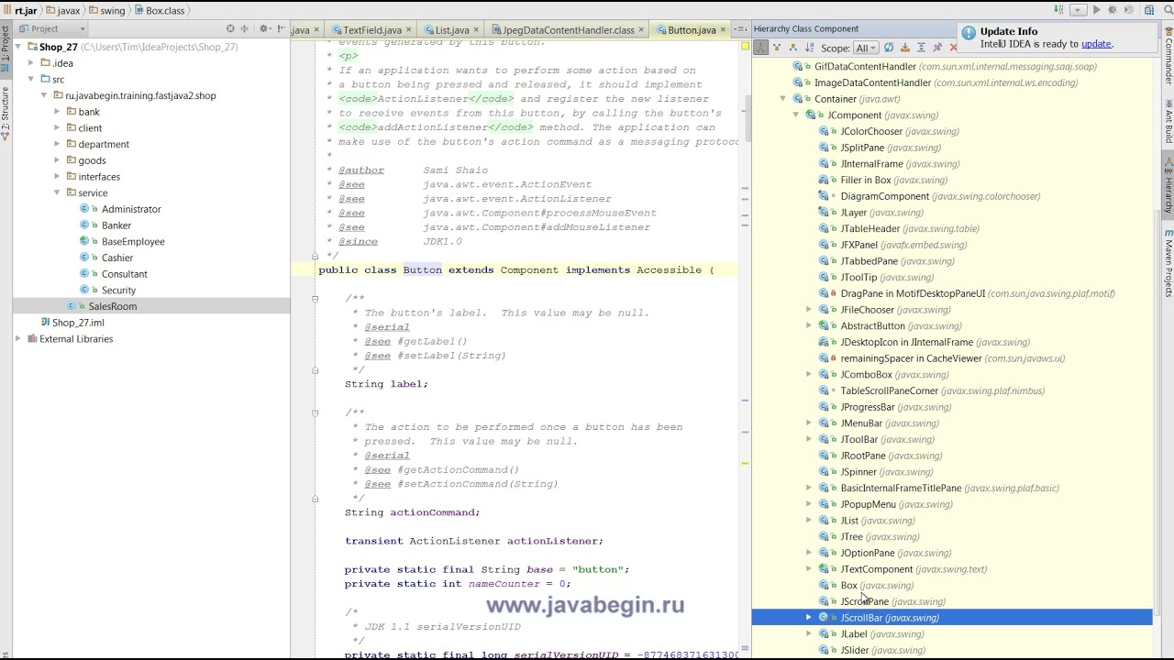Click javax breadcrumb in navigation bar
1174x660 pixels.
tap(69, 10)
